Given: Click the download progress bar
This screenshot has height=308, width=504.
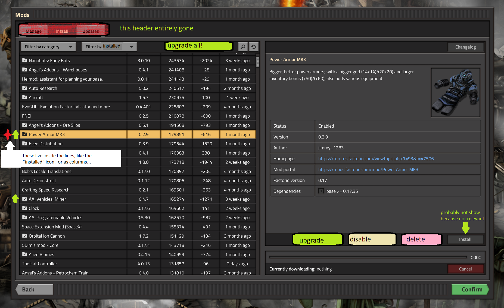Looking at the screenshot, I should pyautogui.click(x=368, y=257).
